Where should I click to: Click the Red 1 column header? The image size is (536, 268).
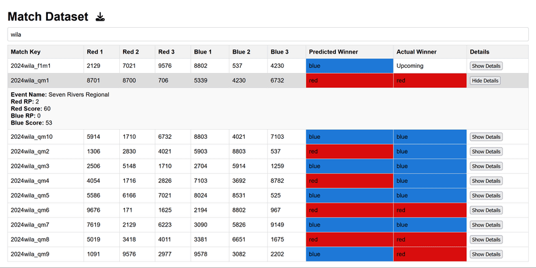click(x=95, y=52)
